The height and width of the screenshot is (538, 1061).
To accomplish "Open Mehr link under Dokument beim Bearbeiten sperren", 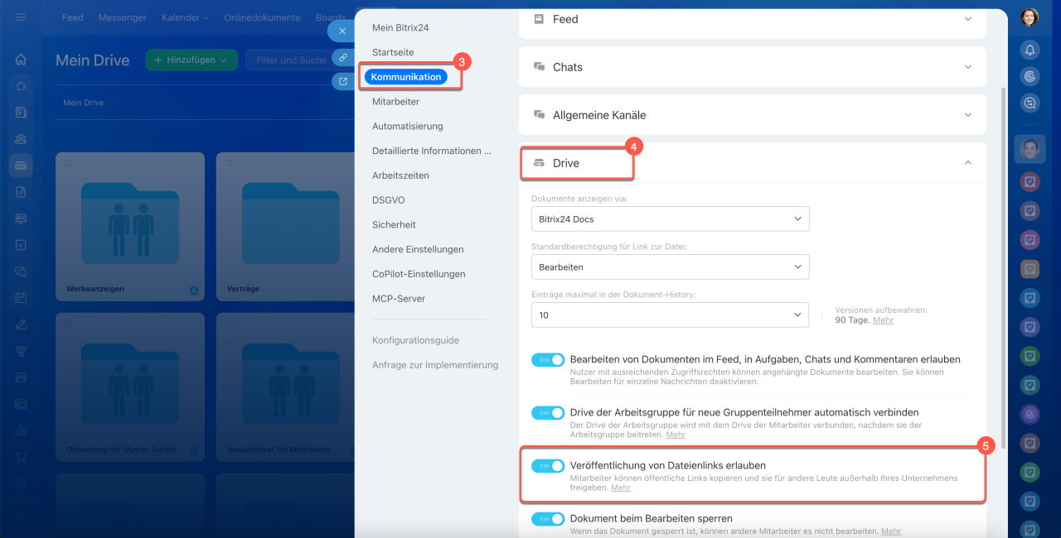I will click(x=891, y=531).
